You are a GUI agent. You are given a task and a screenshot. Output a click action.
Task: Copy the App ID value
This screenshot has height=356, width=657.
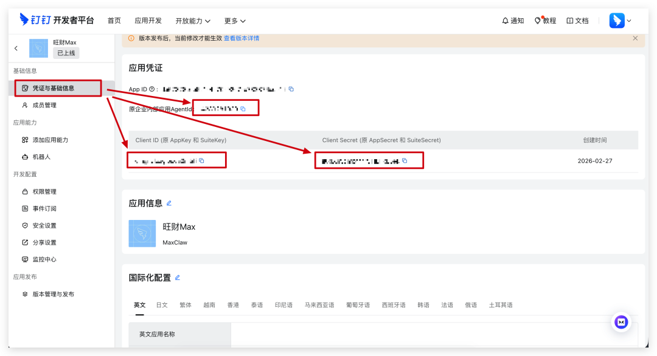(x=291, y=89)
